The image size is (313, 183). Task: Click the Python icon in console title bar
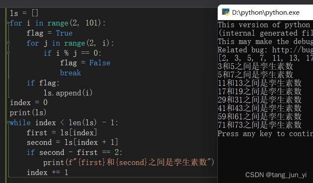[x=226, y=12]
